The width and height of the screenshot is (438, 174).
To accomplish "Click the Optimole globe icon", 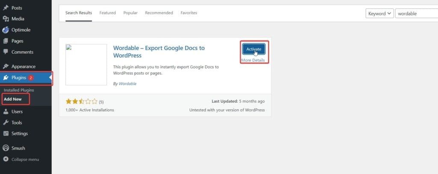I will (x=6, y=30).
